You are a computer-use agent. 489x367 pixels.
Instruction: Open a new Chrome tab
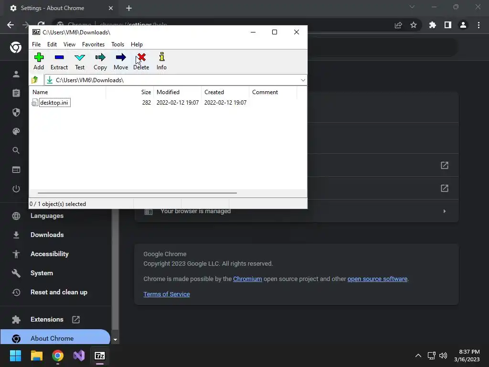129,8
